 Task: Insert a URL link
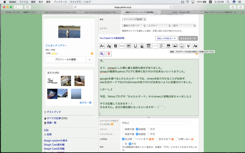point(122,46)
